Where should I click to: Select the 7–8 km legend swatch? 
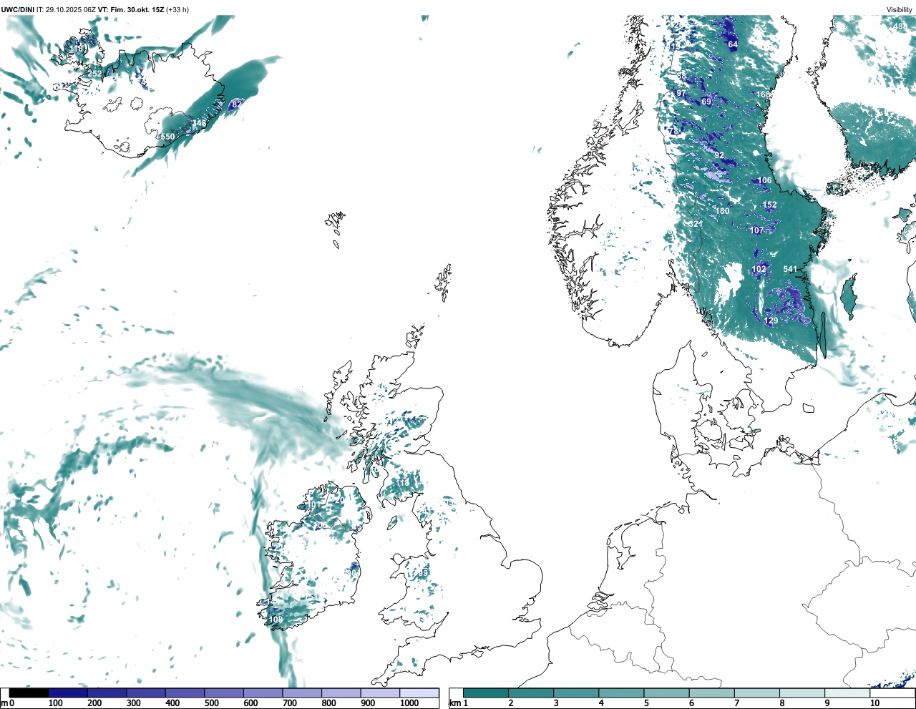[756, 693]
